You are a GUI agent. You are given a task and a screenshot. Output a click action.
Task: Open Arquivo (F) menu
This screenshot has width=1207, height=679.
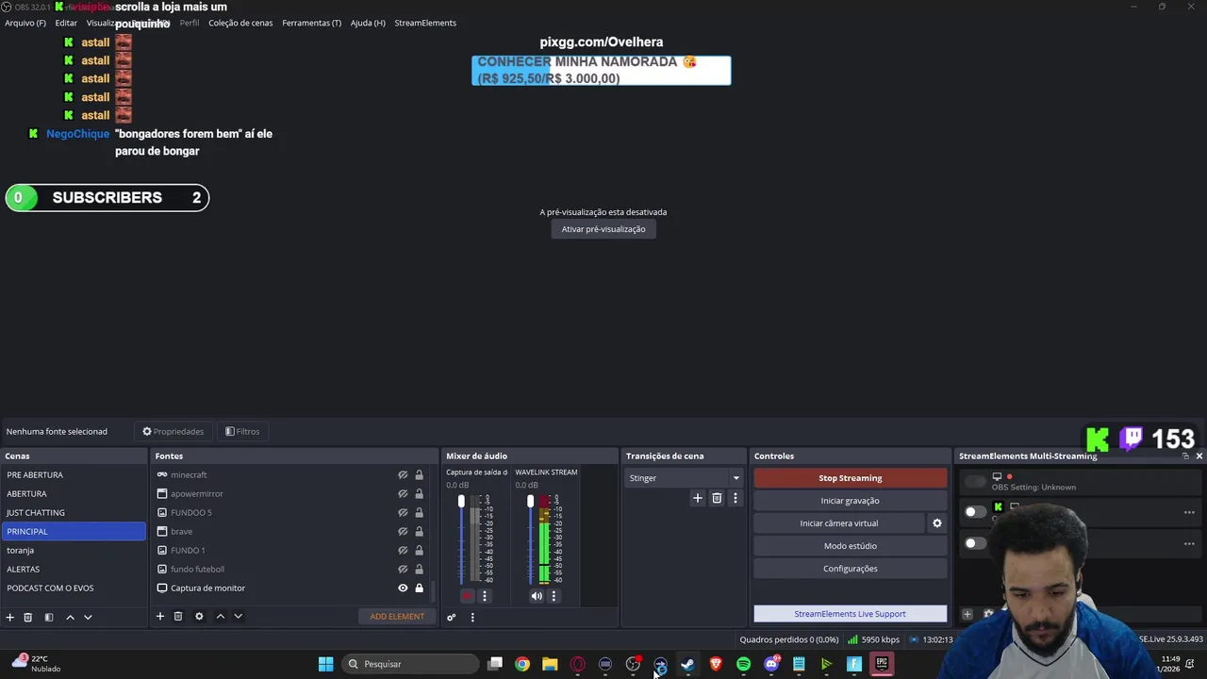tap(25, 23)
